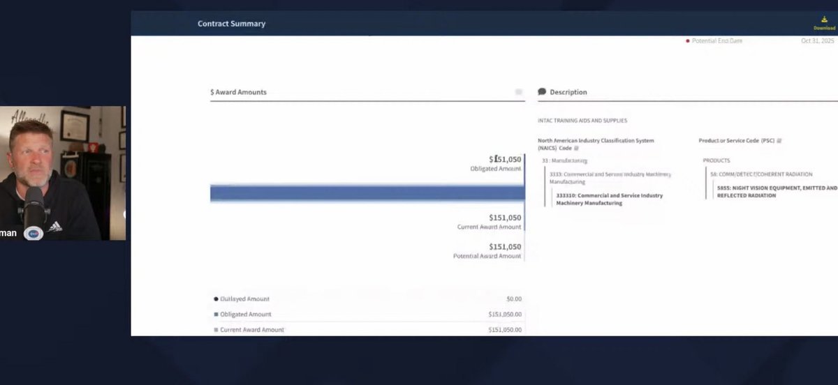Click the Description speech bubble icon
Screen dimensions: 838x385
[x=542, y=91]
